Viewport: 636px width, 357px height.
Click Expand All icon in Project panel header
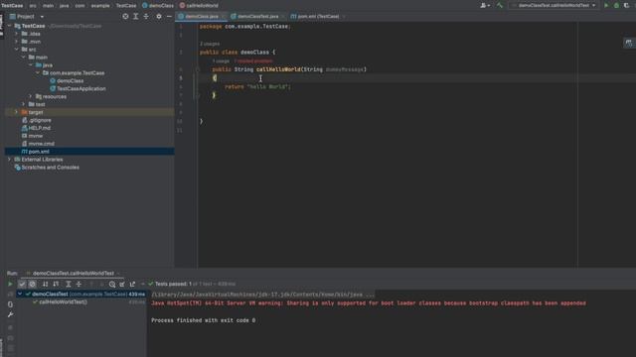136,16
